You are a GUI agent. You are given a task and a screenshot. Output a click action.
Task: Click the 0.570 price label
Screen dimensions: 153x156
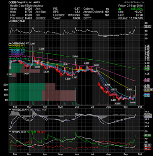130,89
